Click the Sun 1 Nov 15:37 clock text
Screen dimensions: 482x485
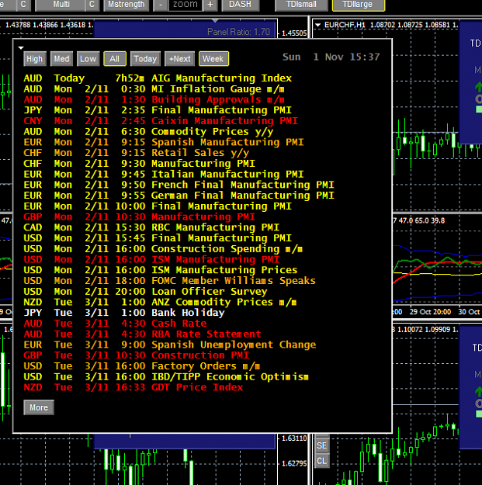coord(331,57)
